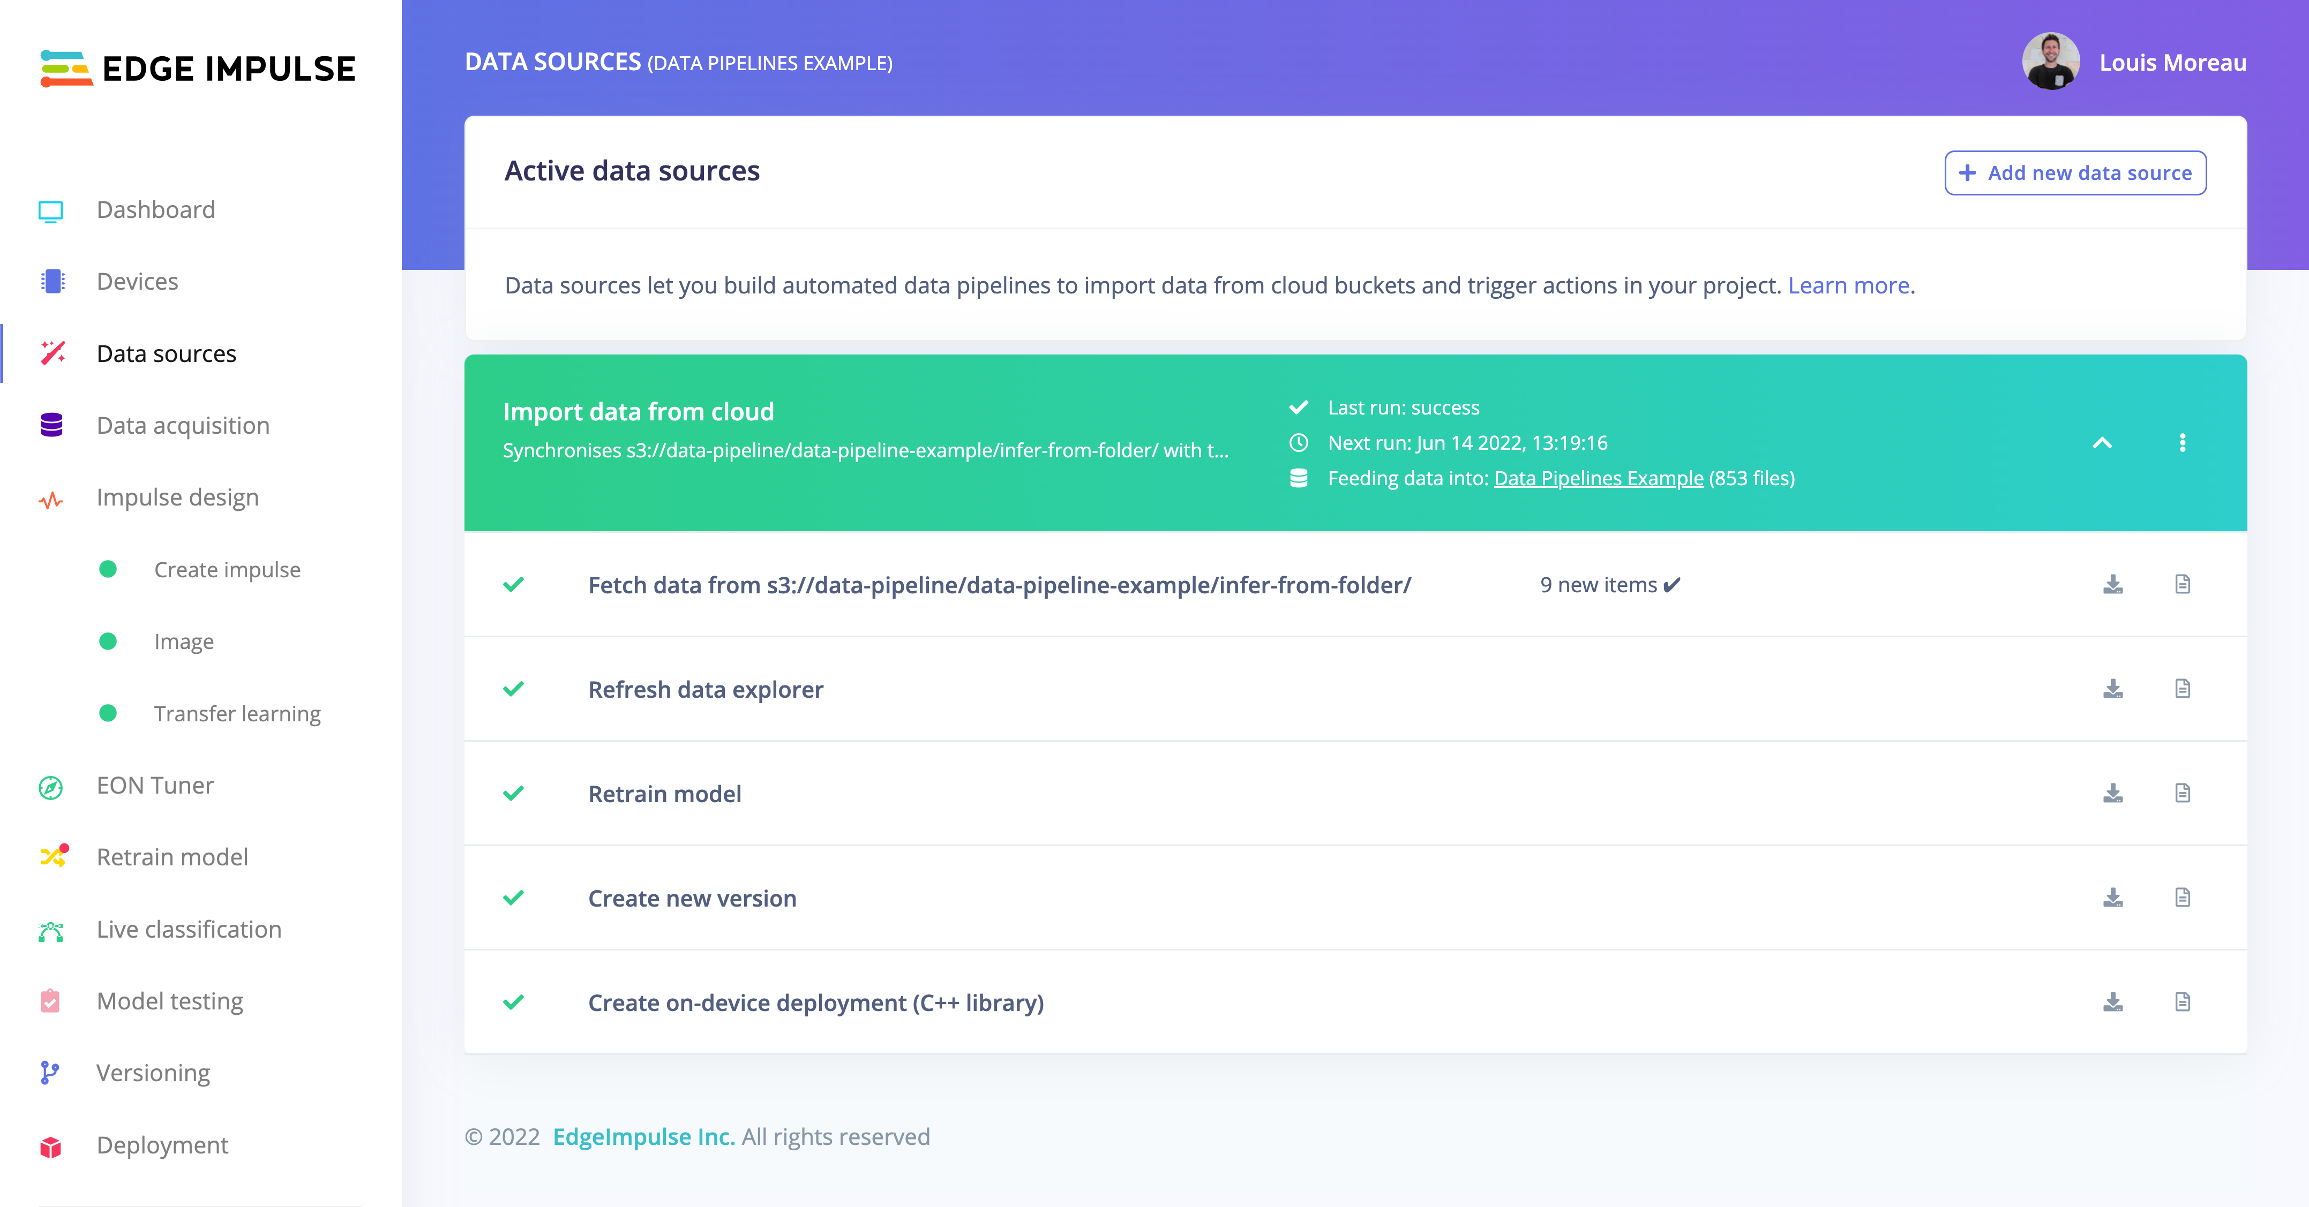Image resolution: width=2309 pixels, height=1207 pixels.
Task: Select Transfer learning sub-item
Action: pyautogui.click(x=237, y=713)
